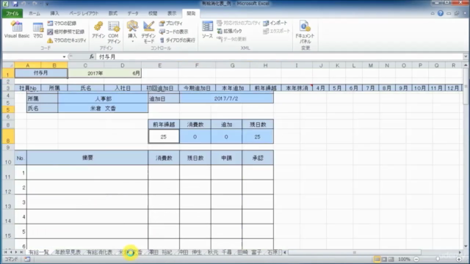Switch to the データ ribbon tab
470x264 pixels.
click(x=133, y=13)
